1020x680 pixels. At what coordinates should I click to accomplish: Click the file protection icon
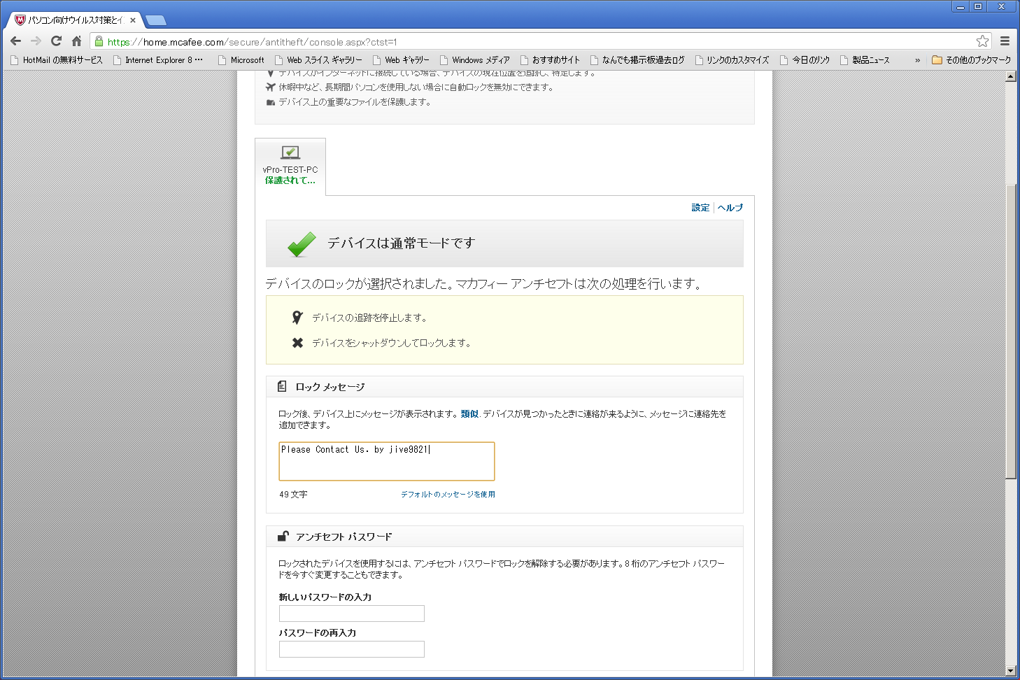pos(271,102)
